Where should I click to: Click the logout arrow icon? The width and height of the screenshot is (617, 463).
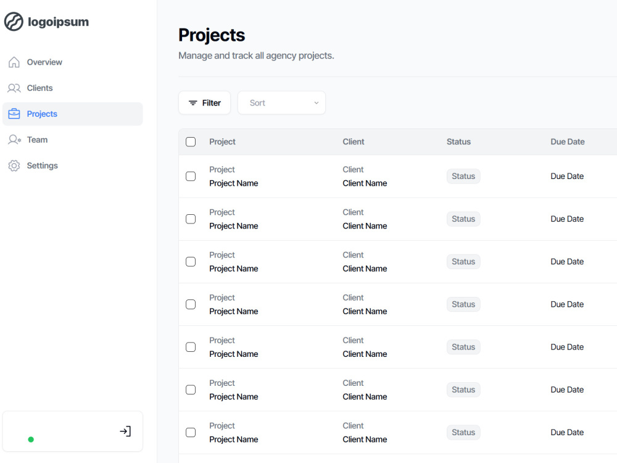[x=125, y=432]
